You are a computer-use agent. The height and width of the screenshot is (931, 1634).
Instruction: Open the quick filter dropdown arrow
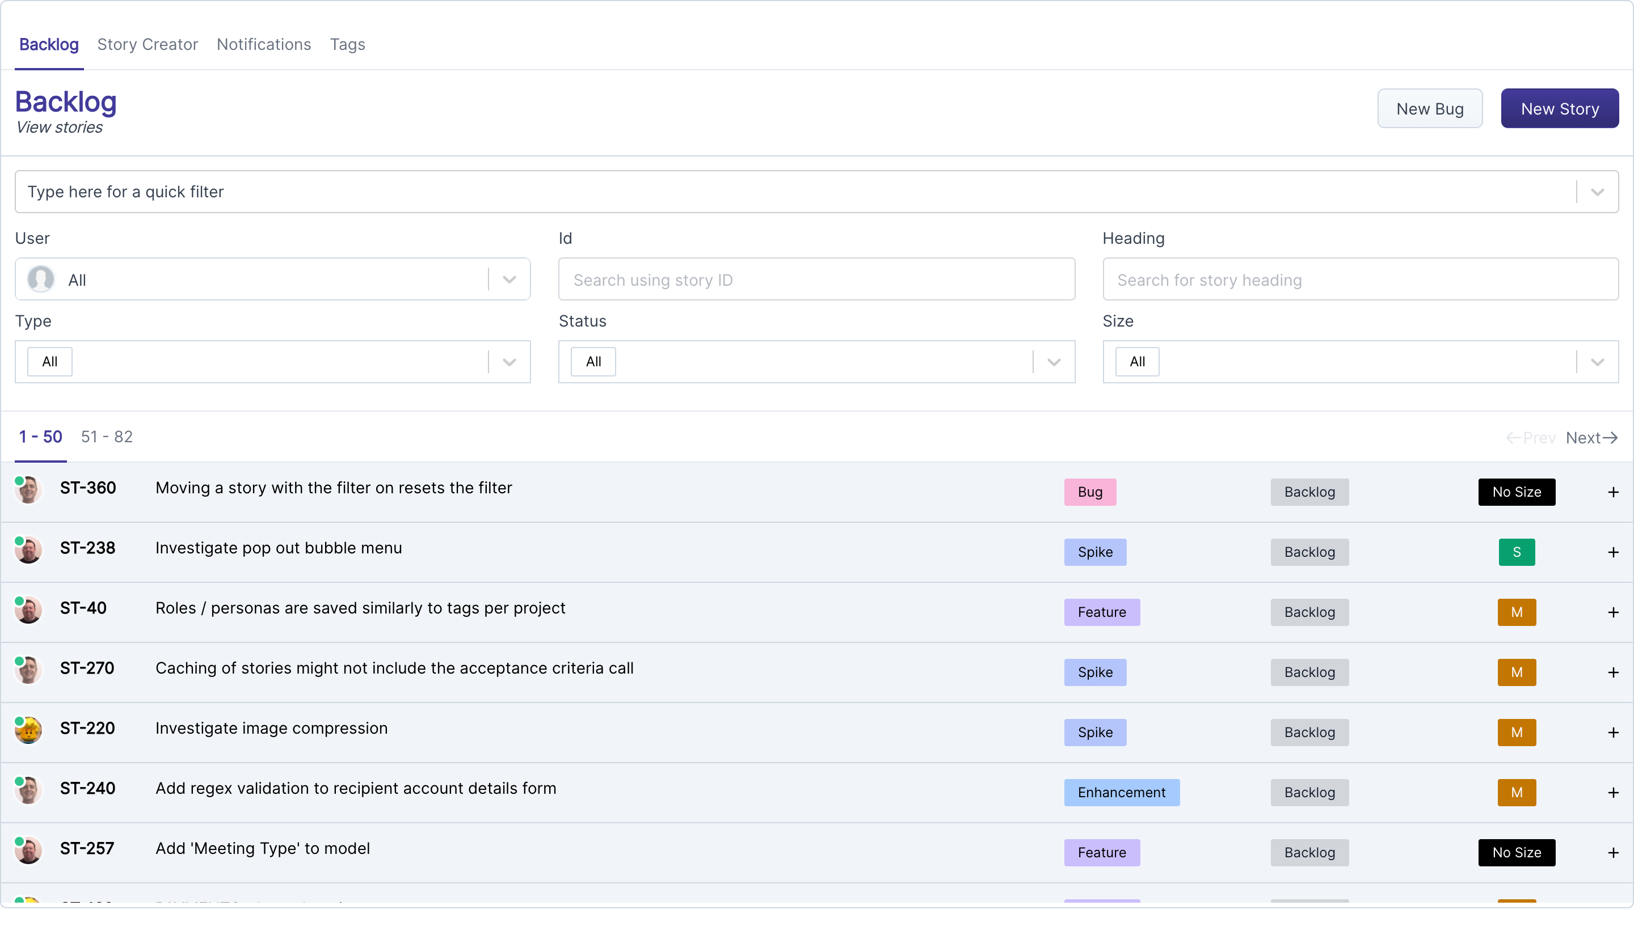(1597, 192)
